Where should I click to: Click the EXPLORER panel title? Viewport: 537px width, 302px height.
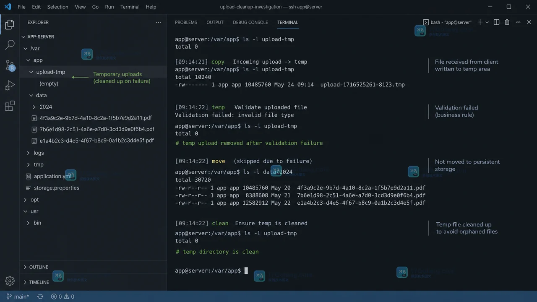point(38,22)
